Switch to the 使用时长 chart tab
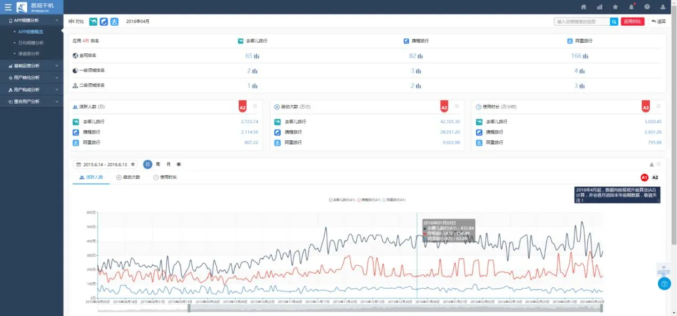The image size is (677, 316). tap(165, 177)
